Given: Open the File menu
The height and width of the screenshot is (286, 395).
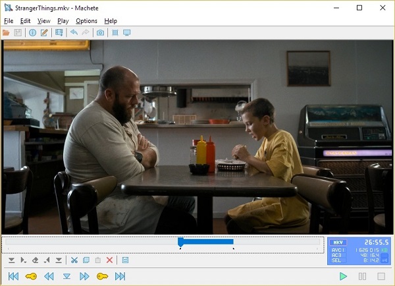Looking at the screenshot, I should click(x=9, y=21).
